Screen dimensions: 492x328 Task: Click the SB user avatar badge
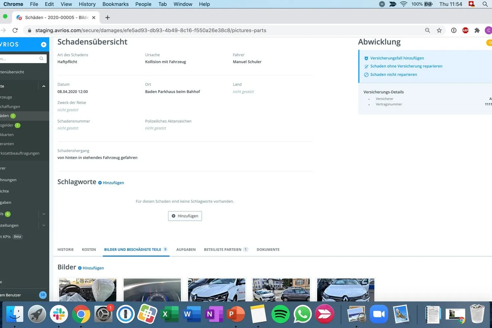click(43, 295)
